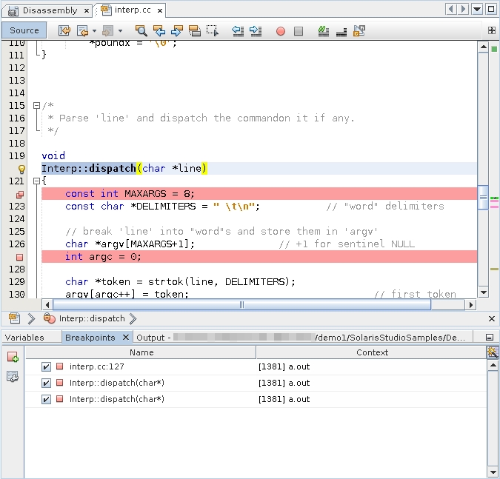Click the New Breakpoint icon
The width and height of the screenshot is (500, 479).
coord(13,357)
